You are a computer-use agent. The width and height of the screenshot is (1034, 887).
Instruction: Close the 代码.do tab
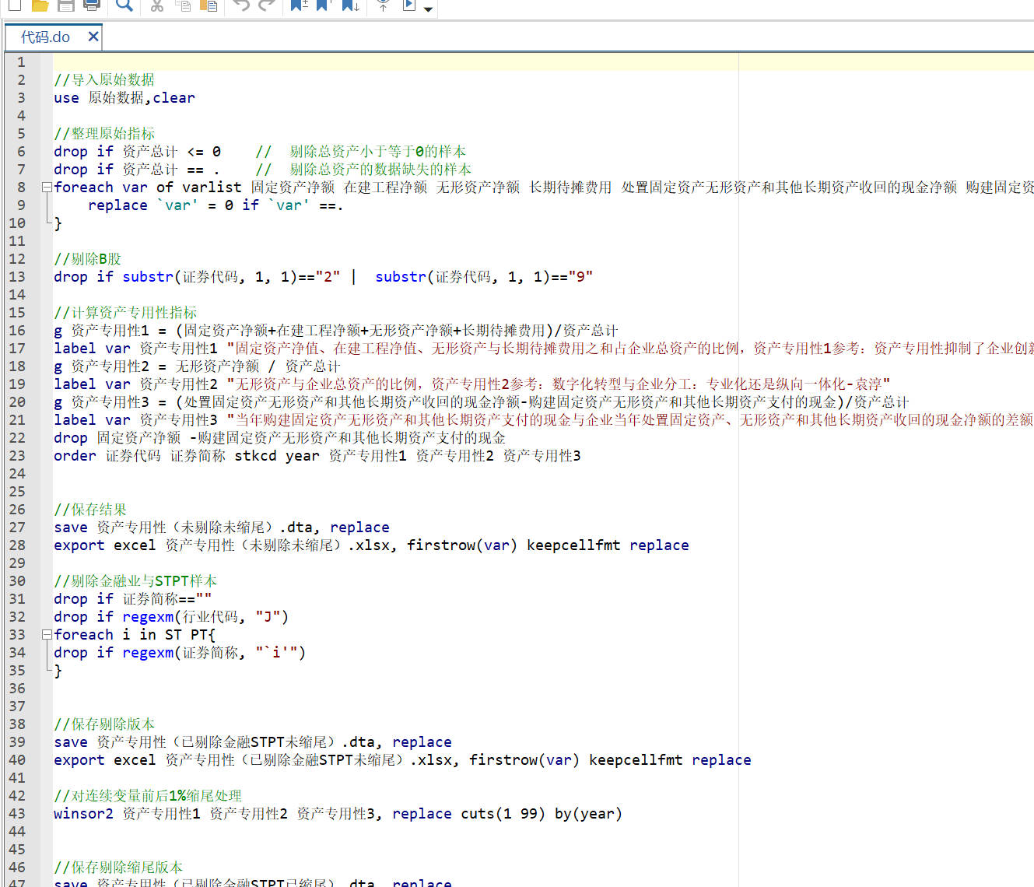coord(93,37)
